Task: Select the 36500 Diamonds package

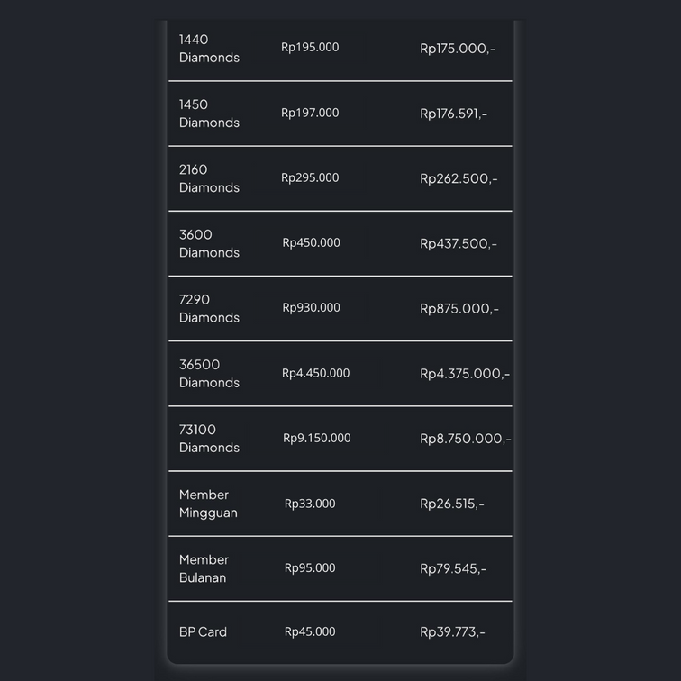Action: pos(209,373)
